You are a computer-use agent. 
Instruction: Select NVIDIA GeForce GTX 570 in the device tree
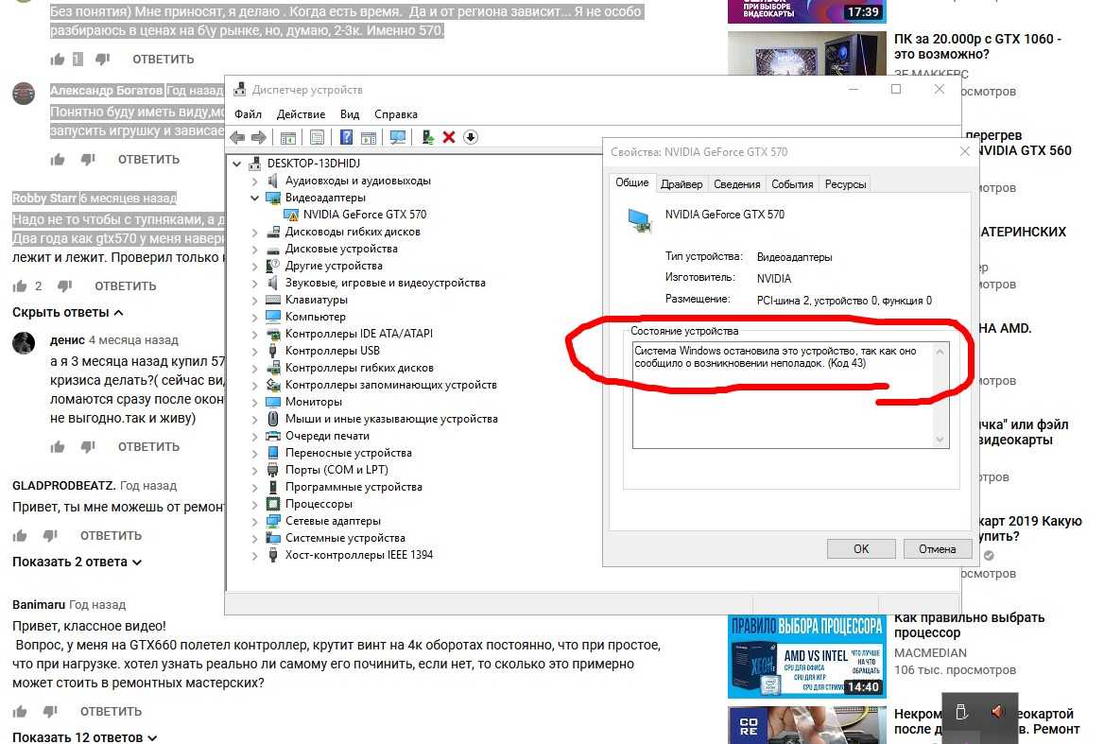[365, 215]
